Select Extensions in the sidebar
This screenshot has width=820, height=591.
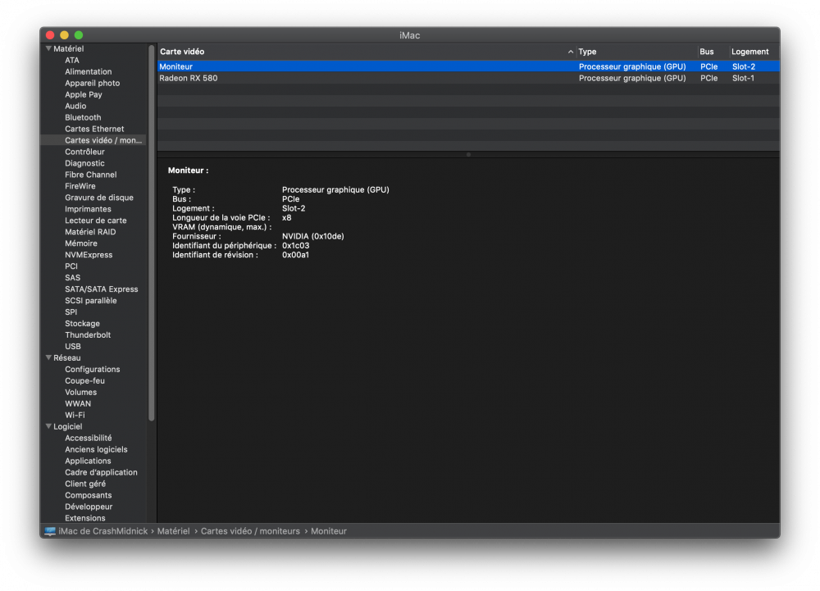click(x=84, y=518)
